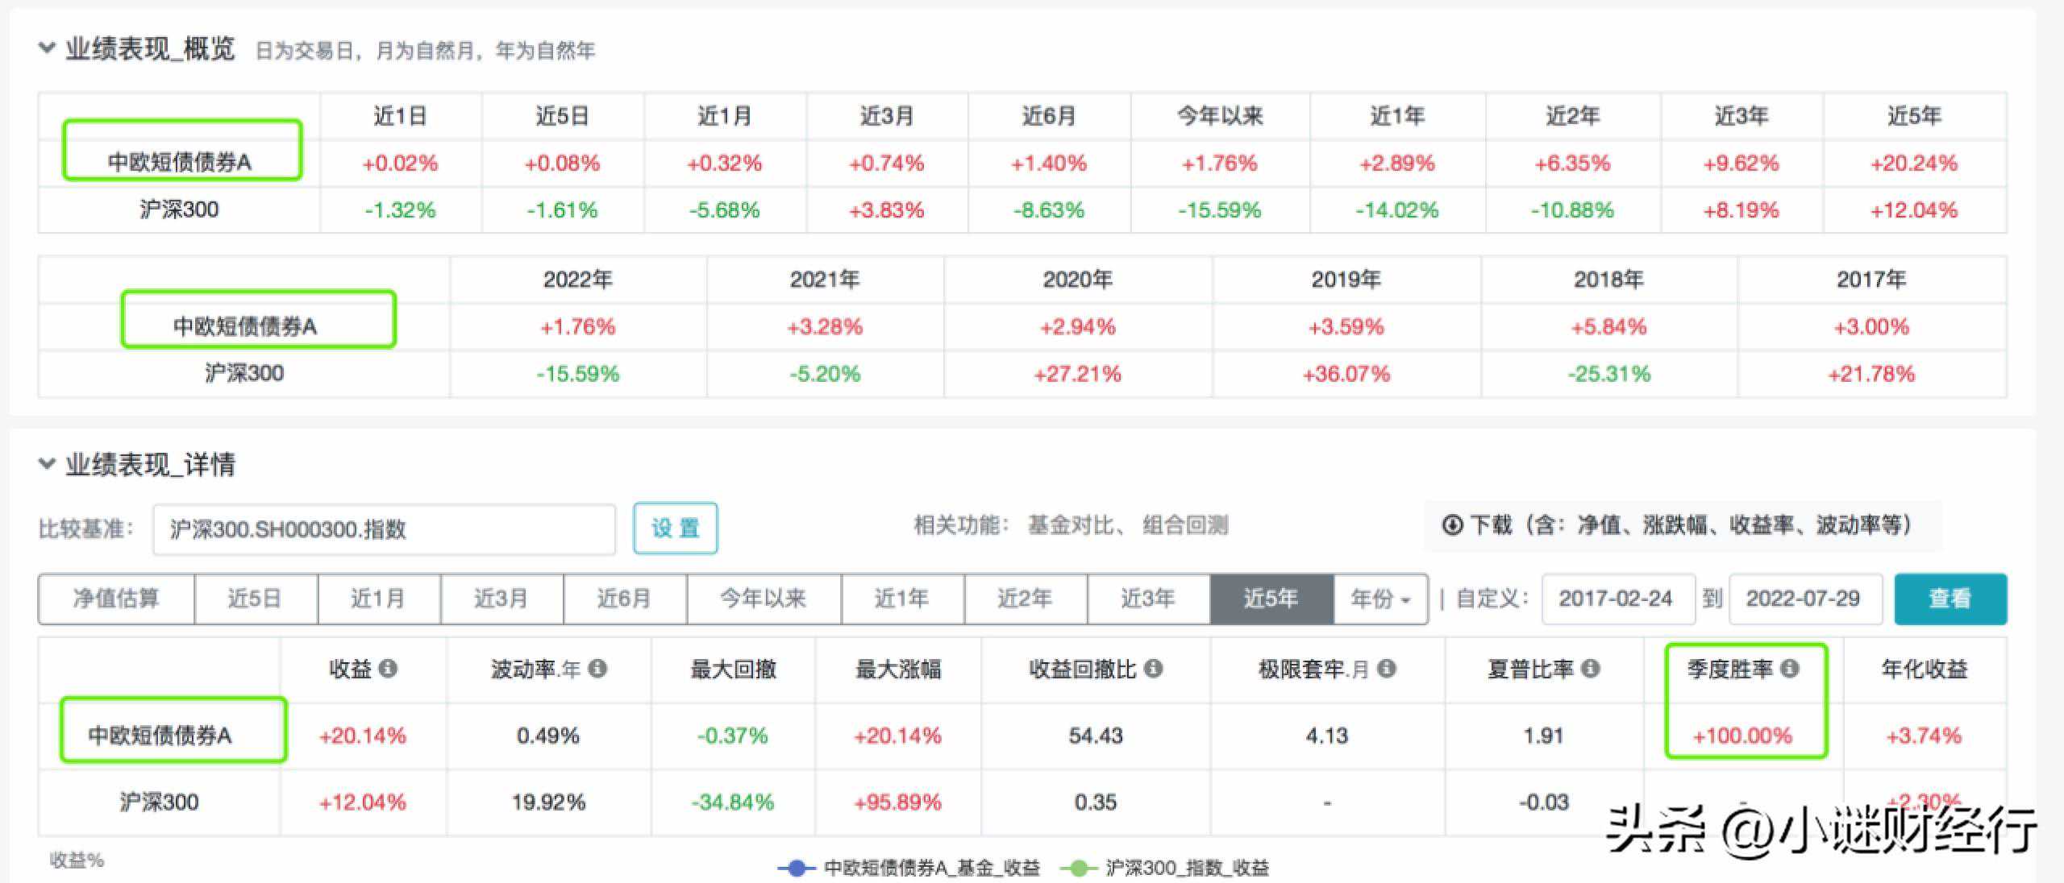Click the download icon before 下载
This screenshot has width=2064, height=883.
pos(1452,525)
